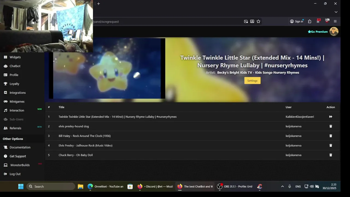Click the taskbar Search box
This screenshot has height=197, width=350.
click(51, 186)
